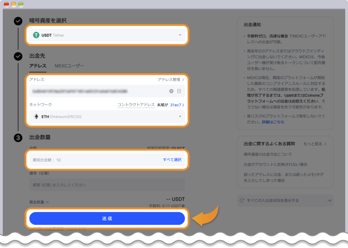Open the USDT Tether asset dropdown
The image size is (348, 248).
(107, 35)
